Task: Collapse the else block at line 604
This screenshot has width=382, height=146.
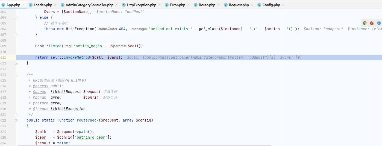Action: 16,17
